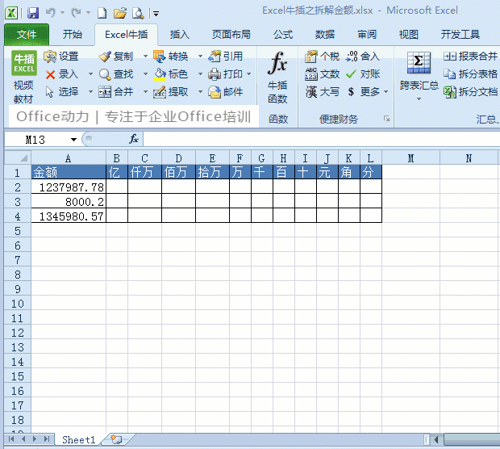
Task: Click the Undo icon
Action: [51, 13]
